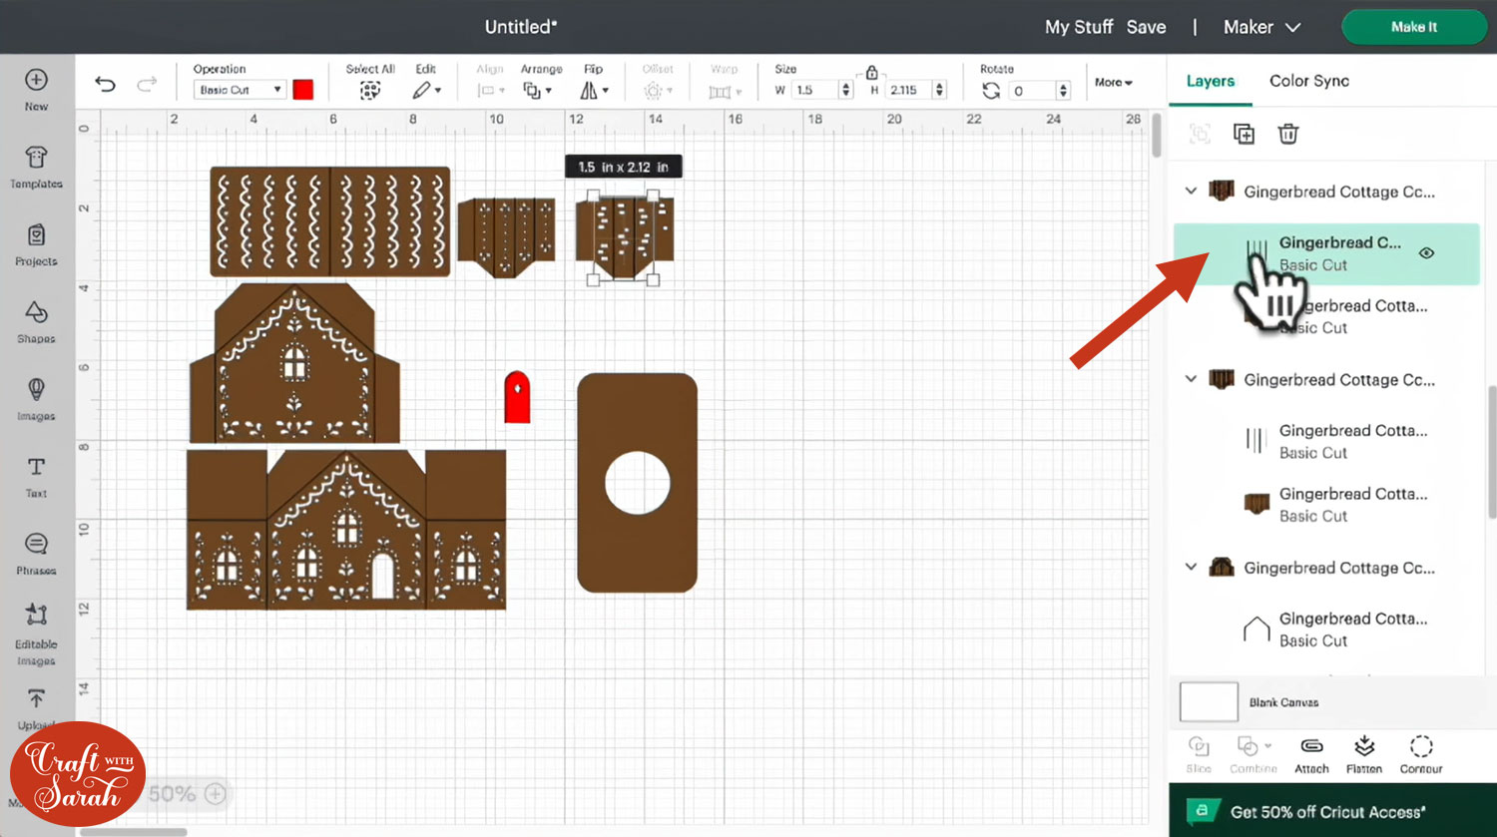Open the Basic Cut operation dropdown

pyautogui.click(x=240, y=90)
